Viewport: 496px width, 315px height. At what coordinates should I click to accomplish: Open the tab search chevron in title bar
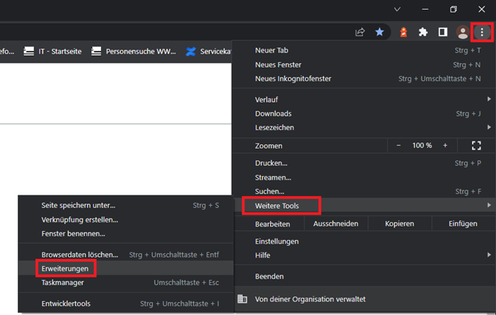click(x=397, y=10)
